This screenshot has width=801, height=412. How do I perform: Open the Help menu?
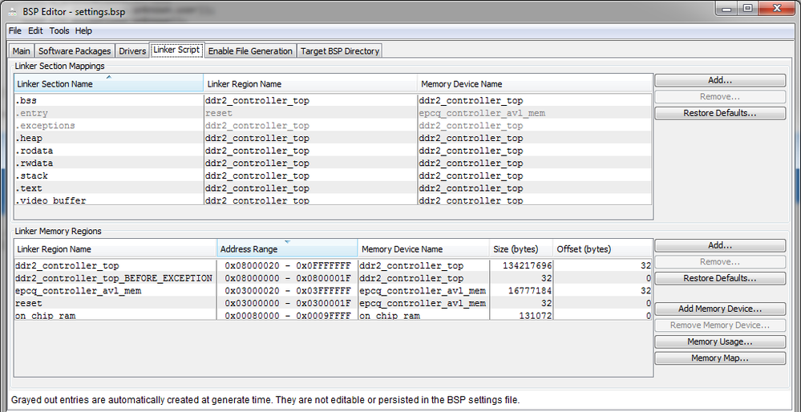point(83,30)
